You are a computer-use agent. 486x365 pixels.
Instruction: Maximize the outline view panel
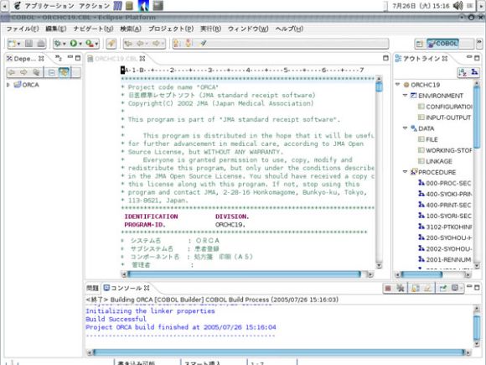click(477, 58)
